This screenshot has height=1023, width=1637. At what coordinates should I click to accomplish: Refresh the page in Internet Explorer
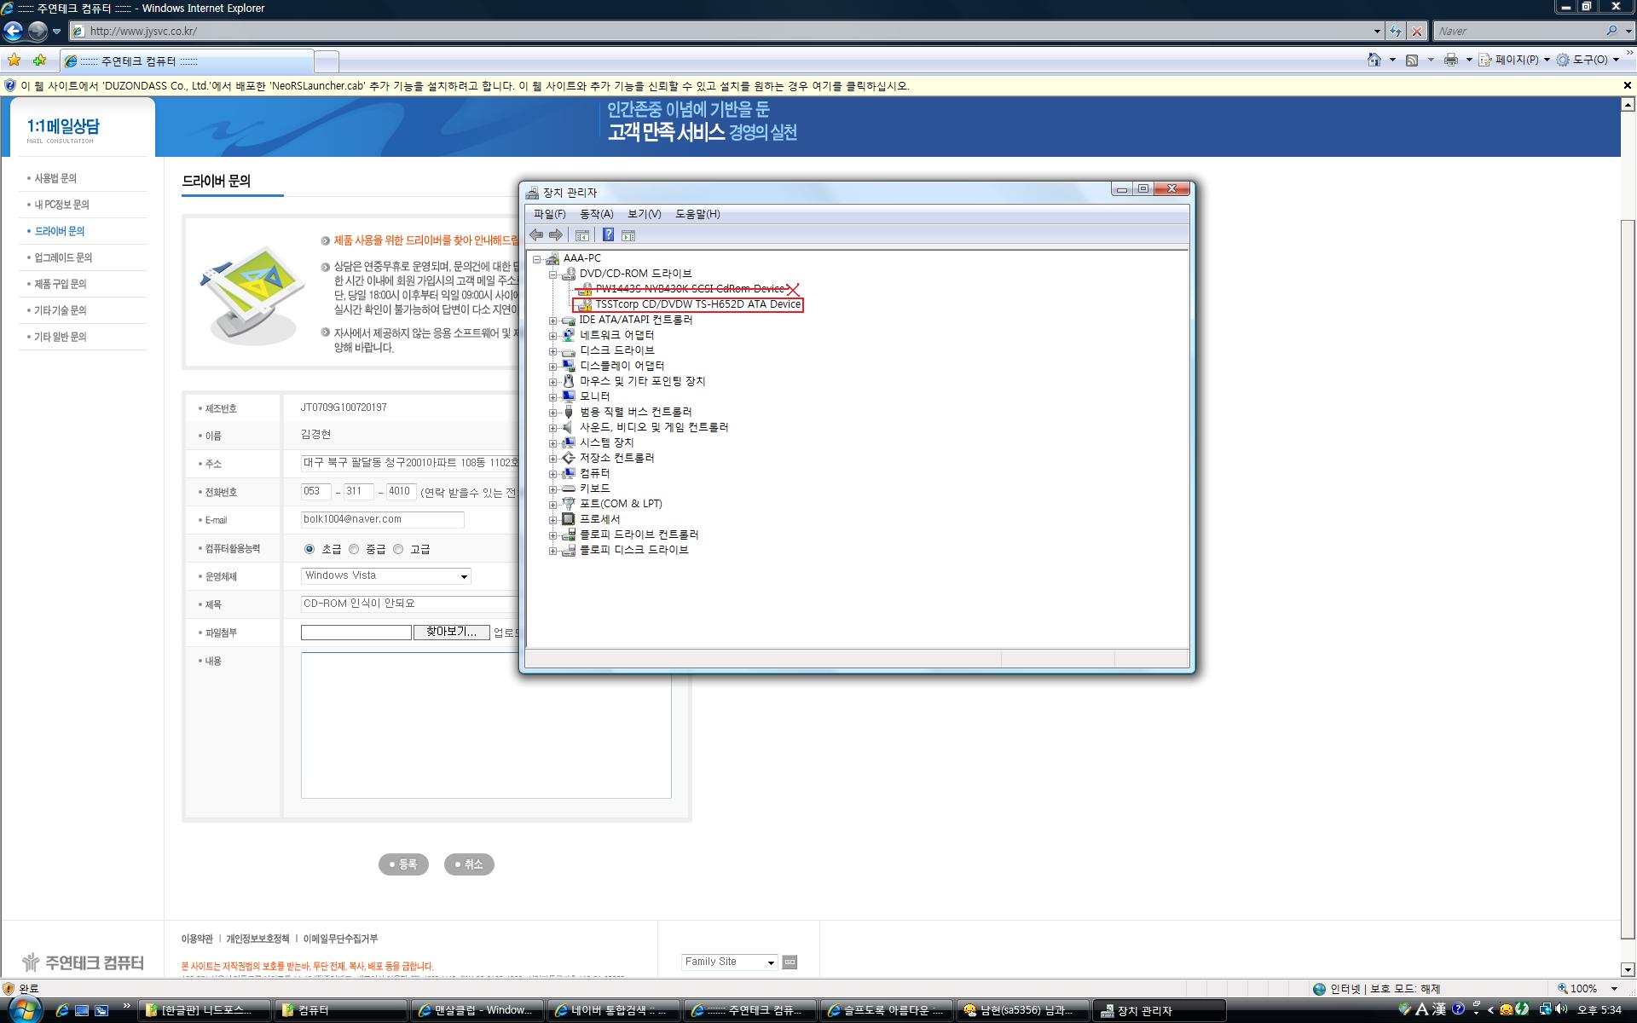(x=1395, y=31)
